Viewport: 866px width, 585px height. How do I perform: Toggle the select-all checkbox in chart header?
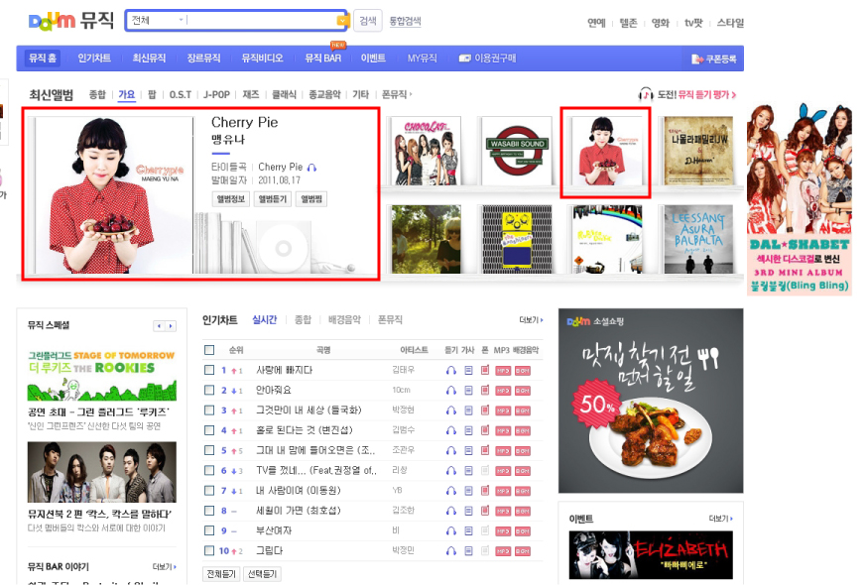click(209, 350)
